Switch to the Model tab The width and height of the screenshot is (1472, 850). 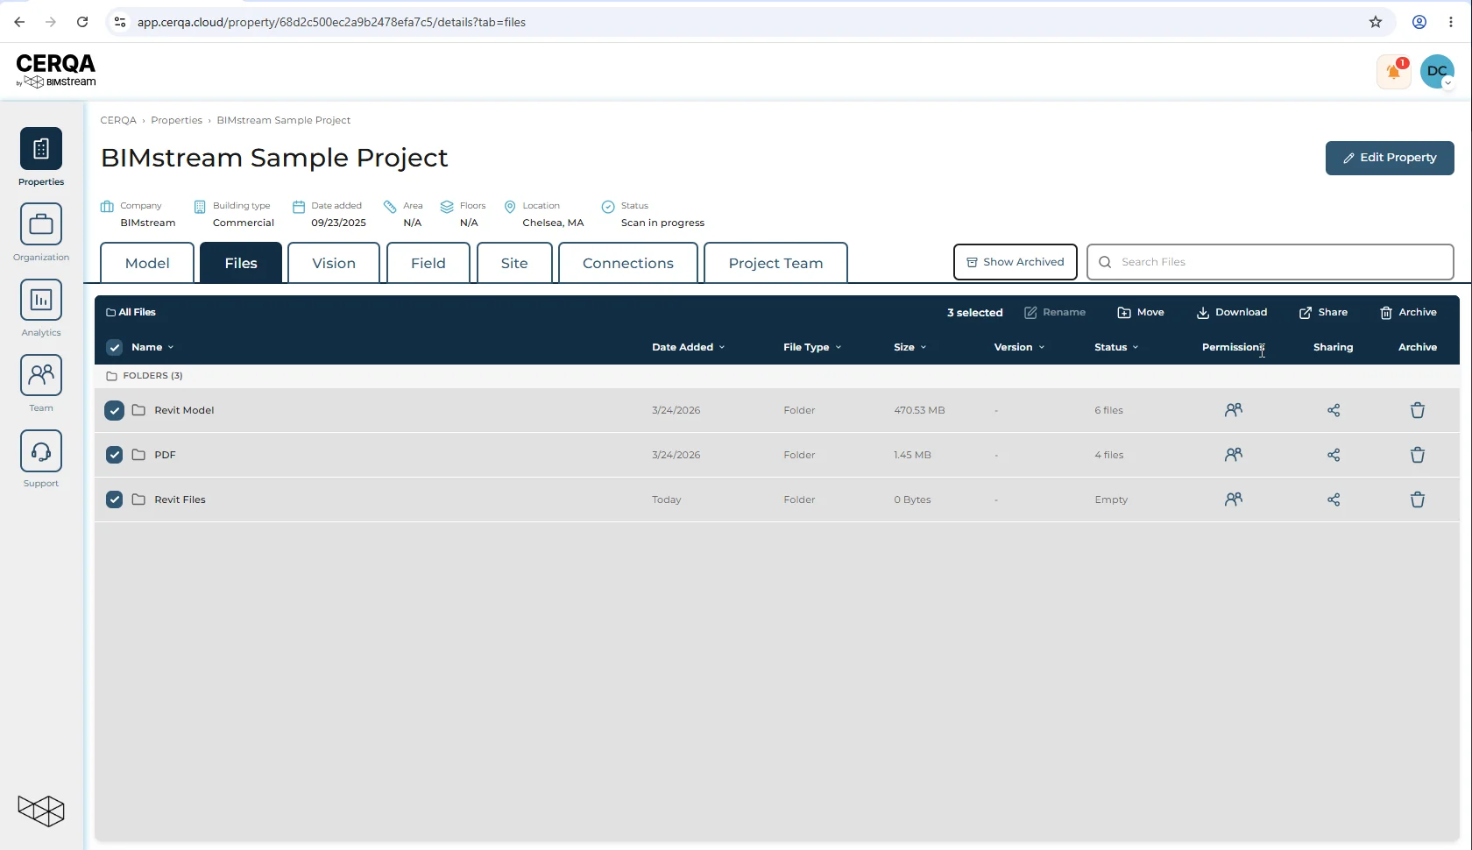click(x=147, y=263)
